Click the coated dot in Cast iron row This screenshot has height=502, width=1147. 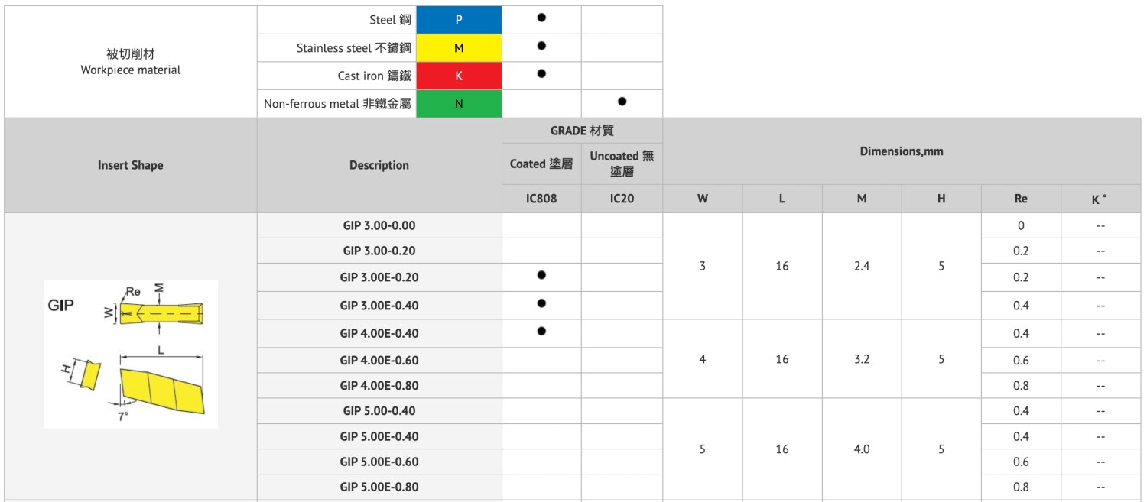click(x=541, y=73)
